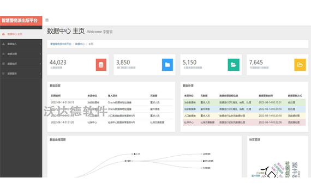Select the green 治安数据库 row in 数据处理
Viewport: 311px width, 196px height.
pos(244,102)
